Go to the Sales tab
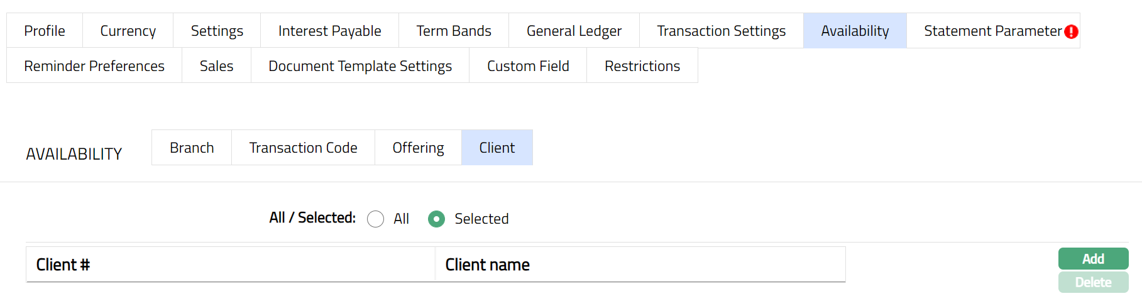 click(x=216, y=66)
